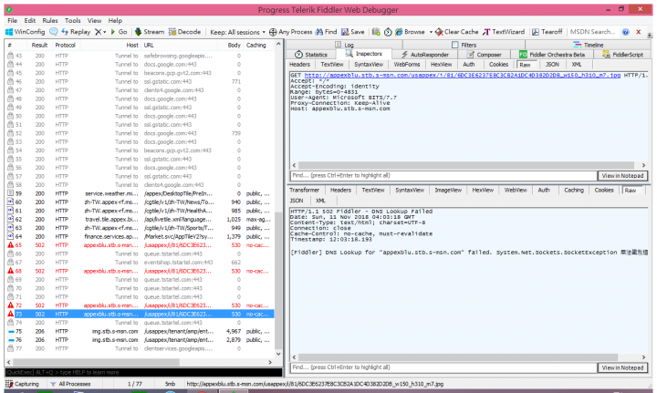The width and height of the screenshot is (657, 393).
Task: Click the Tearoff toolbar button
Action: click(547, 32)
